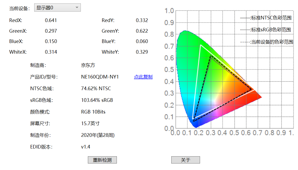298x170 pixels.
Task: Open the 当前设备 device dropdown
Action: pyautogui.click(x=57, y=7)
